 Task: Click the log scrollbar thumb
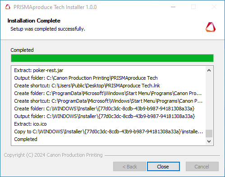point(209,133)
